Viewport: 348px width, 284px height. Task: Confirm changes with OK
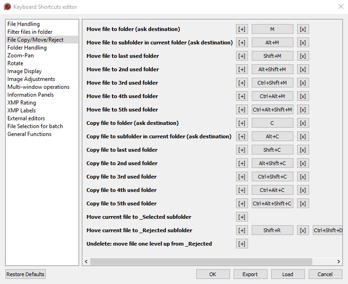[212, 274]
